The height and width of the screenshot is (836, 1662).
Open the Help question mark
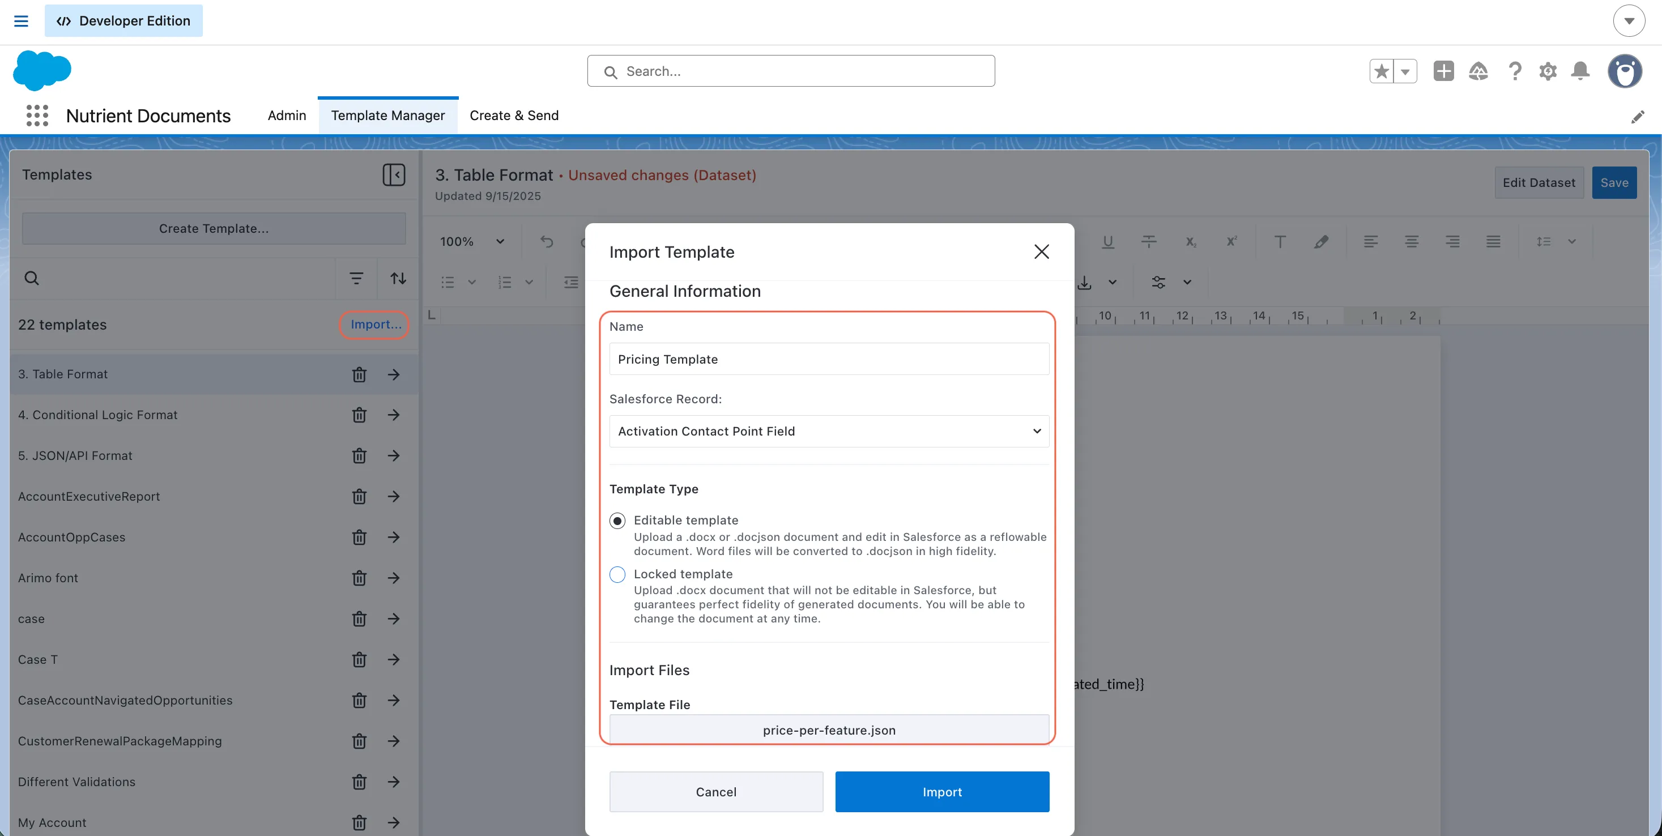point(1514,71)
